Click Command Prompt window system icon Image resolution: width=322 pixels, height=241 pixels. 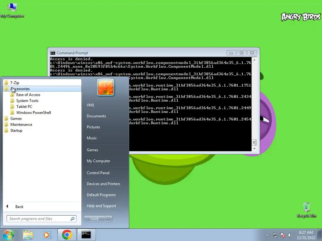click(53, 53)
